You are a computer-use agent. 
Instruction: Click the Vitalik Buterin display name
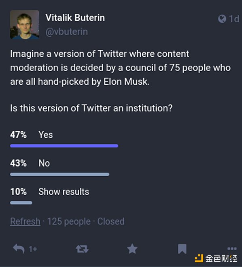click(x=75, y=18)
